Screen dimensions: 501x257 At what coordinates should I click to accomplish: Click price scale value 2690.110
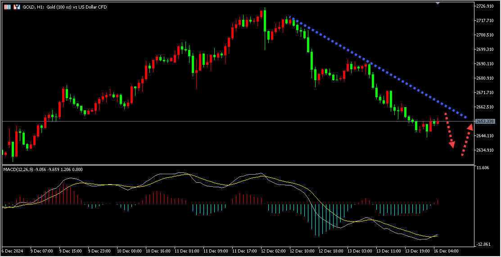pyautogui.click(x=486, y=63)
